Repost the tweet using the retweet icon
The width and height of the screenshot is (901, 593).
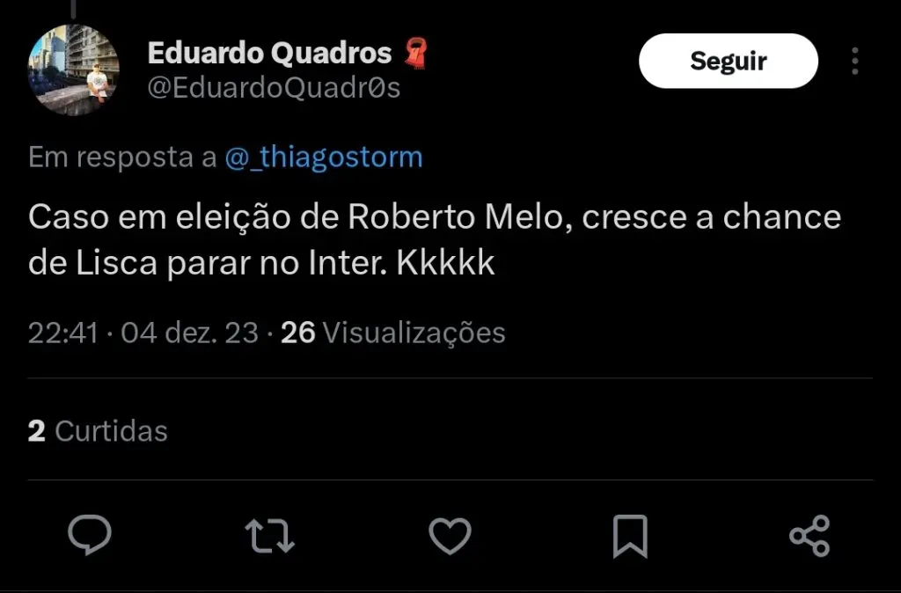pyautogui.click(x=269, y=535)
